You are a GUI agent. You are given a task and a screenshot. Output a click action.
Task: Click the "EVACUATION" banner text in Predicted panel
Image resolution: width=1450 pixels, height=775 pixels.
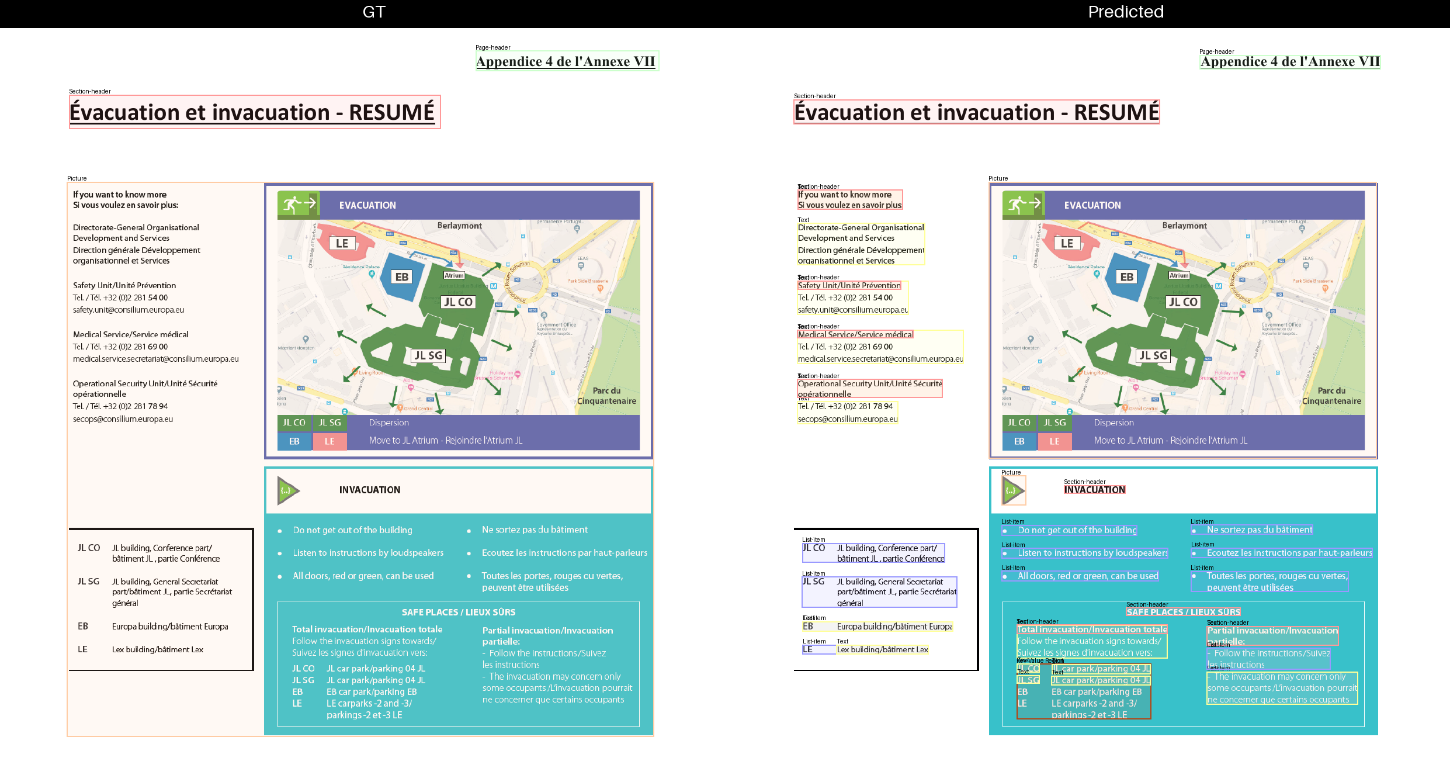click(1092, 205)
